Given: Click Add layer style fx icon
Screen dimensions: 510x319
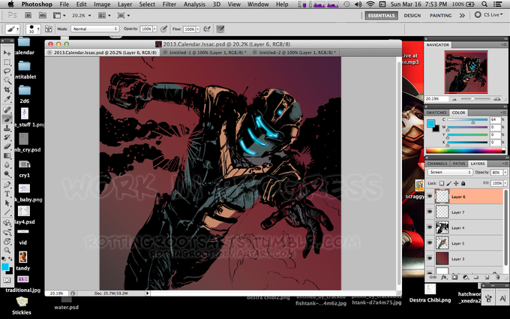Looking at the screenshot, I should 444,277.
